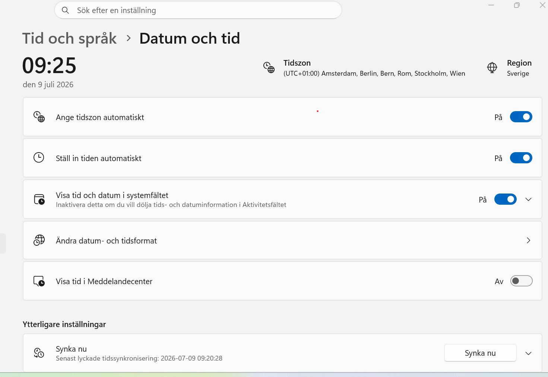The image size is (548, 377).
Task: Minimize the Settings window
Action: [x=491, y=5]
